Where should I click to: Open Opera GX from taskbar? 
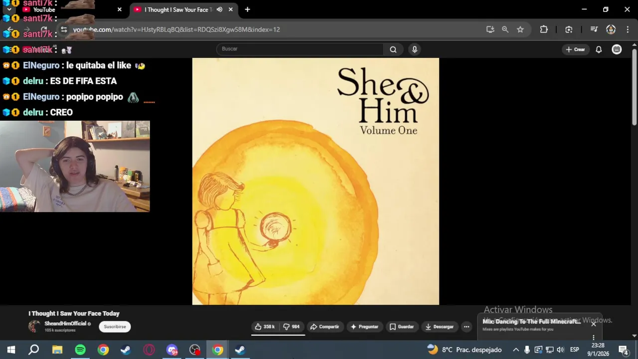pos(149,350)
